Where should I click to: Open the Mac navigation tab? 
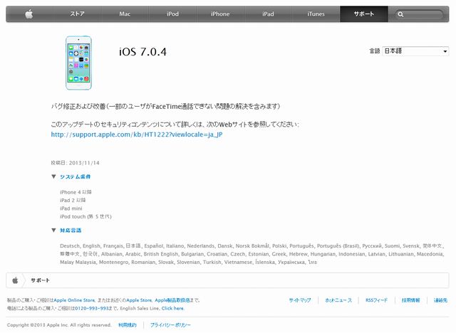point(125,14)
